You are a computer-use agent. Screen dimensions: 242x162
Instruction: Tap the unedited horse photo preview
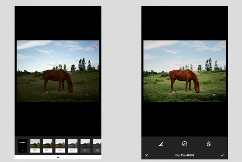[58, 71]
